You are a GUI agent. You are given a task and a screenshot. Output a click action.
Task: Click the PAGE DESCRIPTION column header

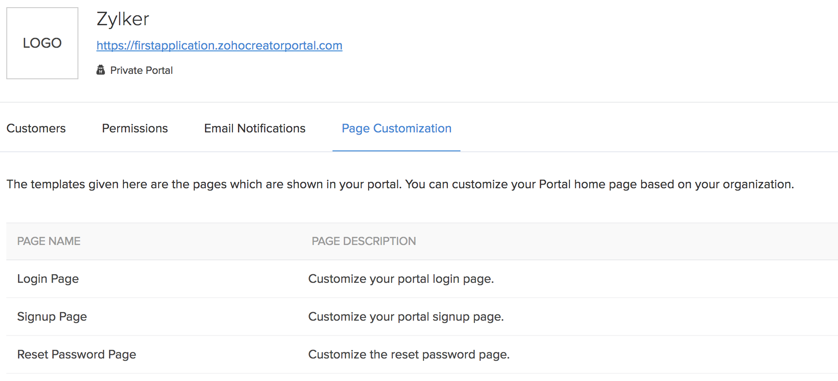(x=363, y=241)
